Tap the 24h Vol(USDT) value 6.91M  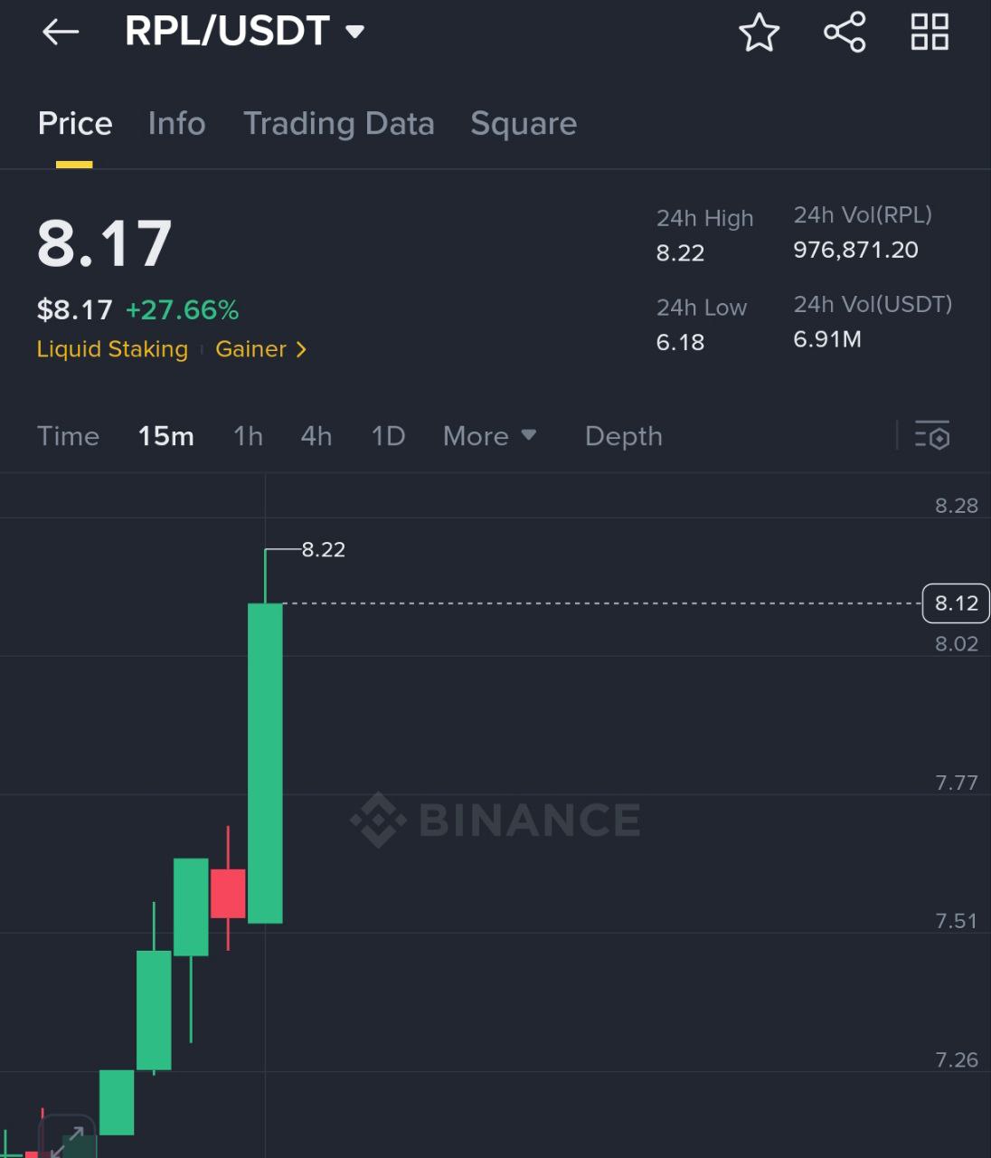click(827, 340)
